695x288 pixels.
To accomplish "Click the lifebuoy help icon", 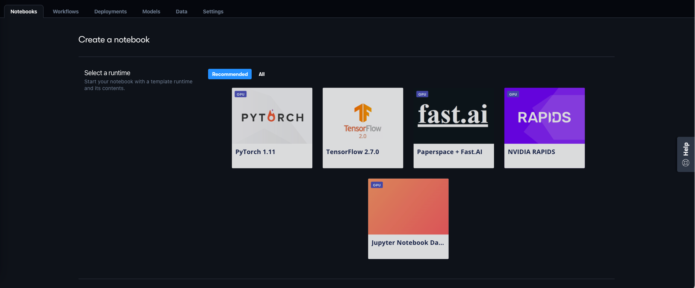I will [686, 163].
